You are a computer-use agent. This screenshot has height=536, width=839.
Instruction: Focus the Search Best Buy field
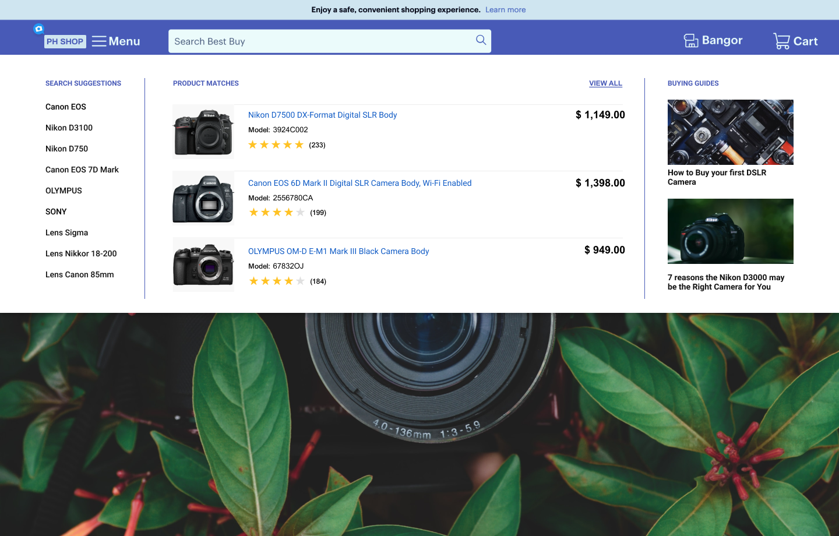pos(330,41)
